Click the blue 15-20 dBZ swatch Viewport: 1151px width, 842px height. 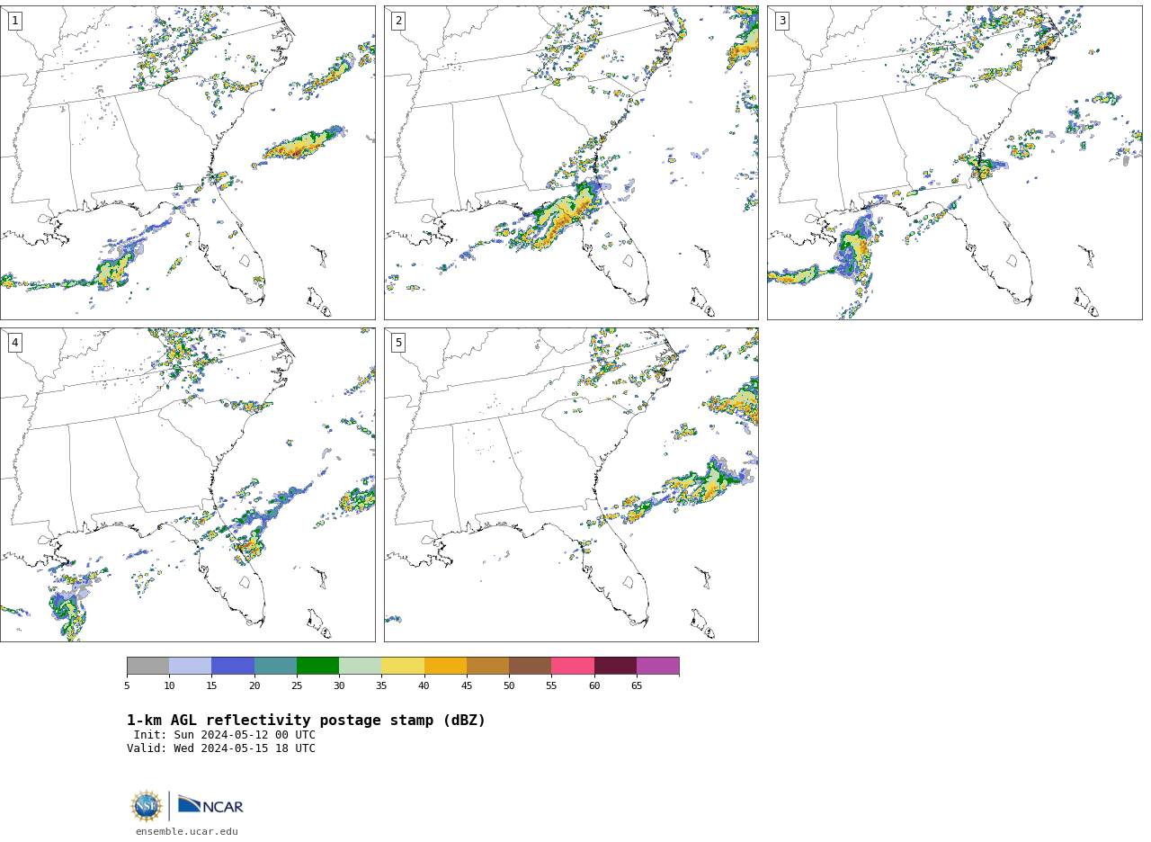click(x=233, y=666)
